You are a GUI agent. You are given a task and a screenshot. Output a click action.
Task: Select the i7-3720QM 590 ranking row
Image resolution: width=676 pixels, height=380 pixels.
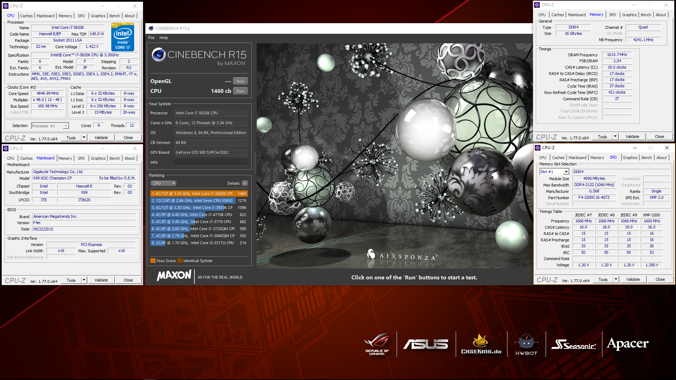[199, 229]
